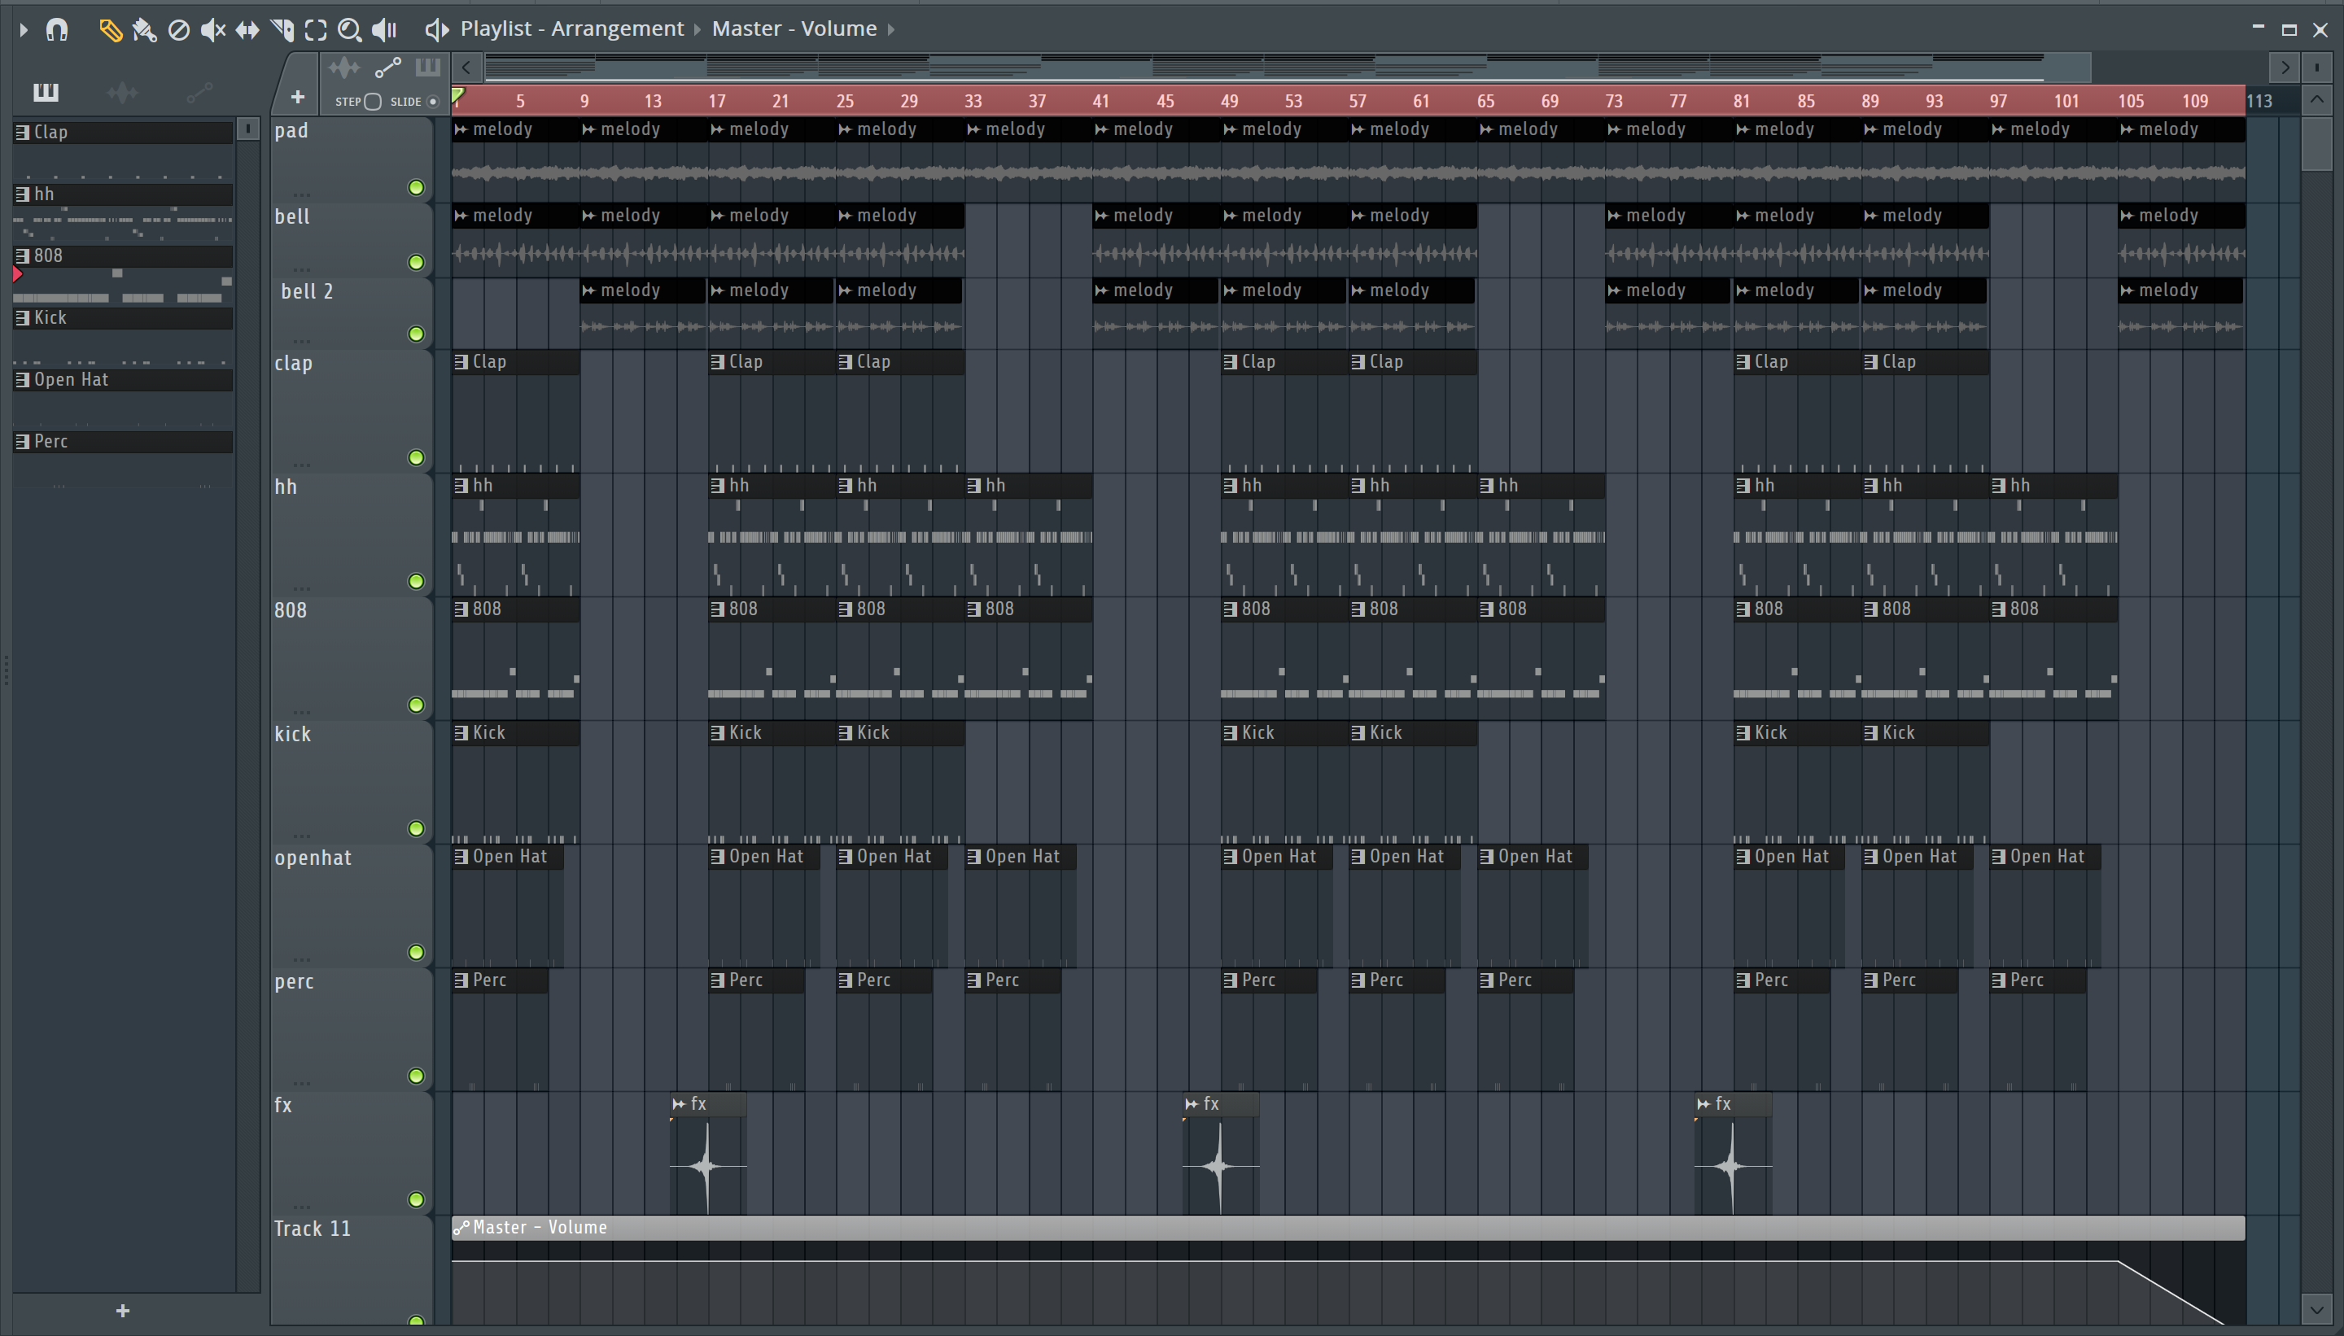The image size is (2344, 1336).
Task: Click the speaker icon beside Playlist title
Action: [x=437, y=29]
